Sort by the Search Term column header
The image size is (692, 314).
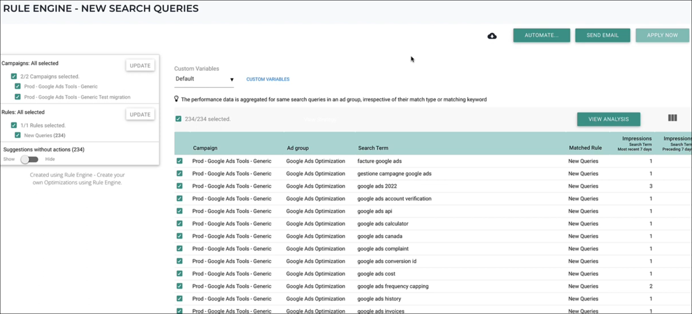[x=373, y=148]
